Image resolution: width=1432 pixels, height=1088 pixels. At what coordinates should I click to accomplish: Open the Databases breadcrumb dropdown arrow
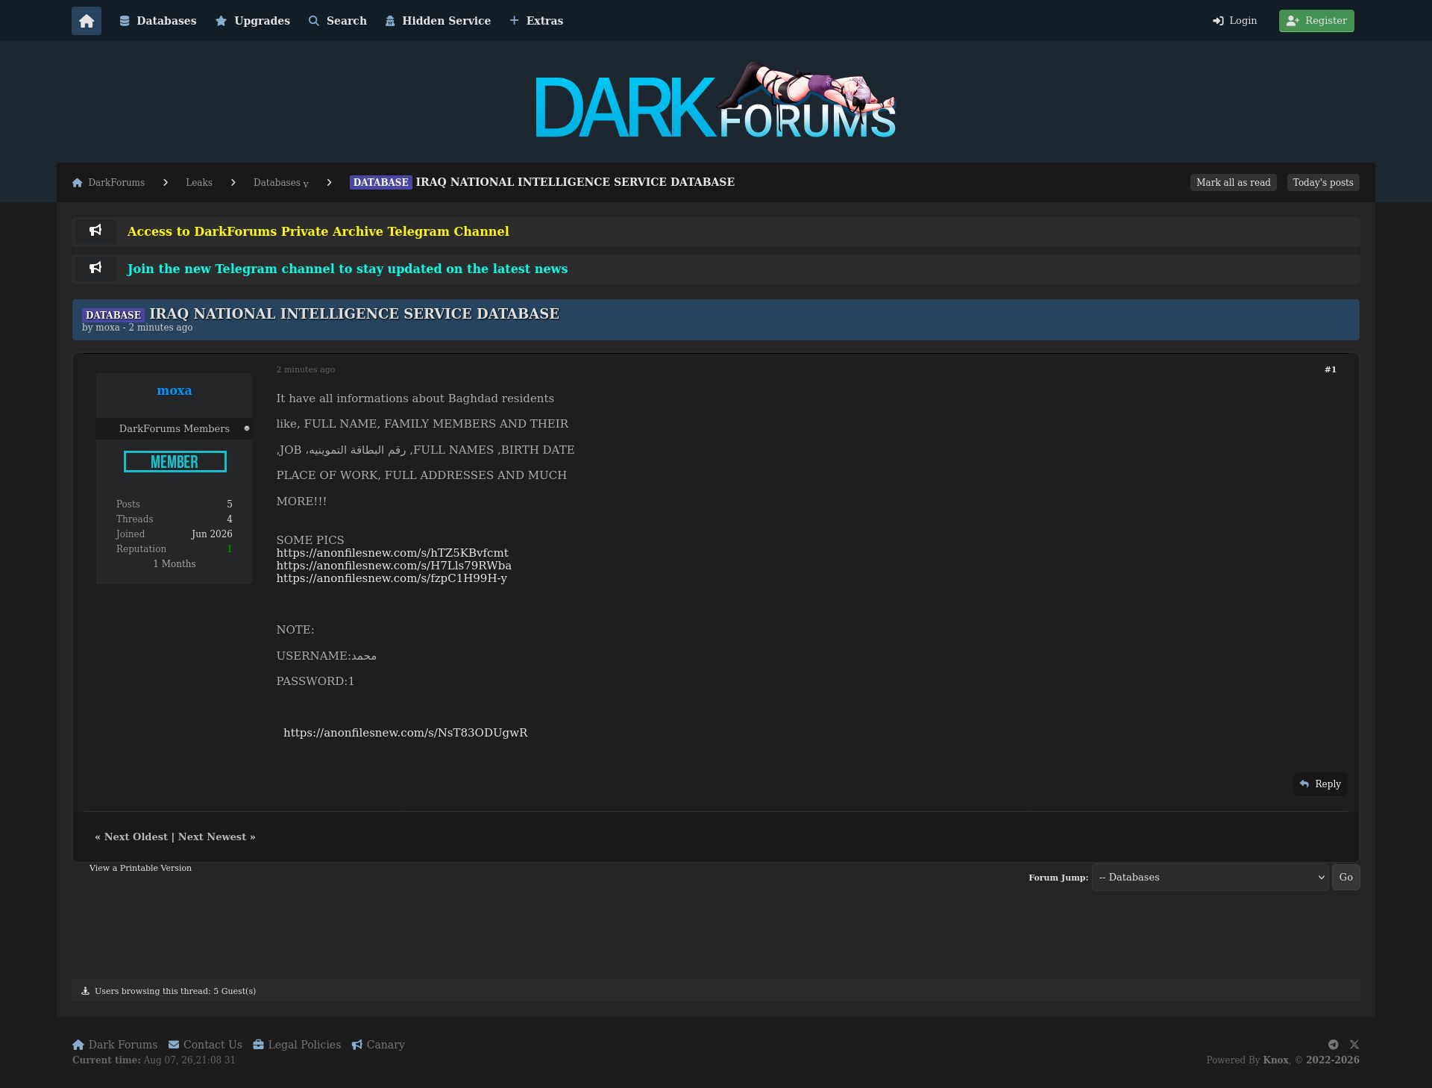pos(306,184)
